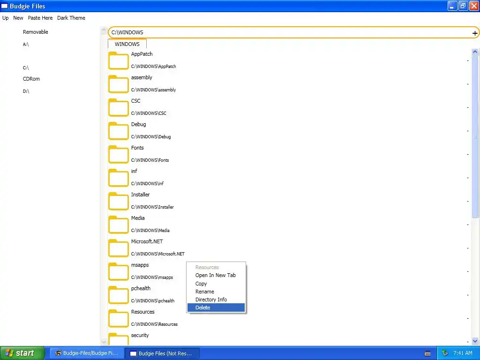Click file list scrollbar up arrow
Viewport: 480px width, 360px height.
475,52
